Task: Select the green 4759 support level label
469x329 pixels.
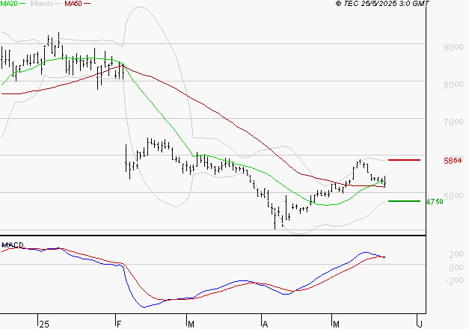Action: (x=435, y=202)
